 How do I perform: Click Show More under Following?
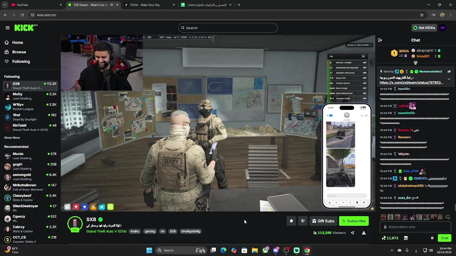[12, 138]
